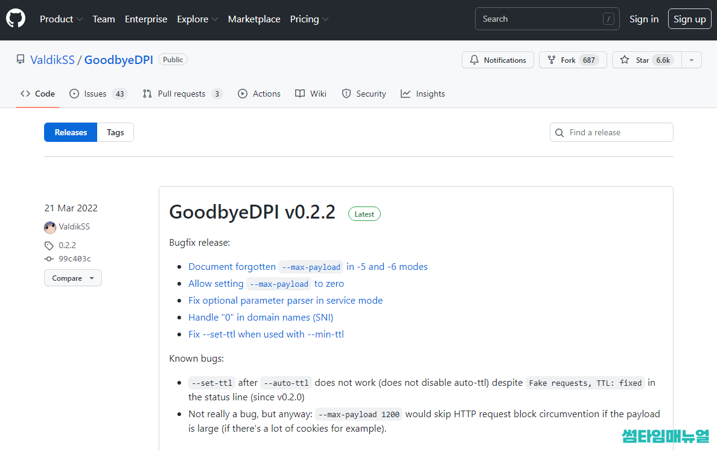Select the Releases button
This screenshot has height=451, width=717.
[71, 132]
